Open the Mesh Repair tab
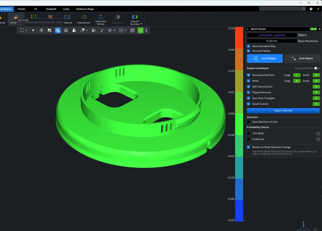Image resolution: width=322 pixels, height=231 pixels. tap(6, 9)
